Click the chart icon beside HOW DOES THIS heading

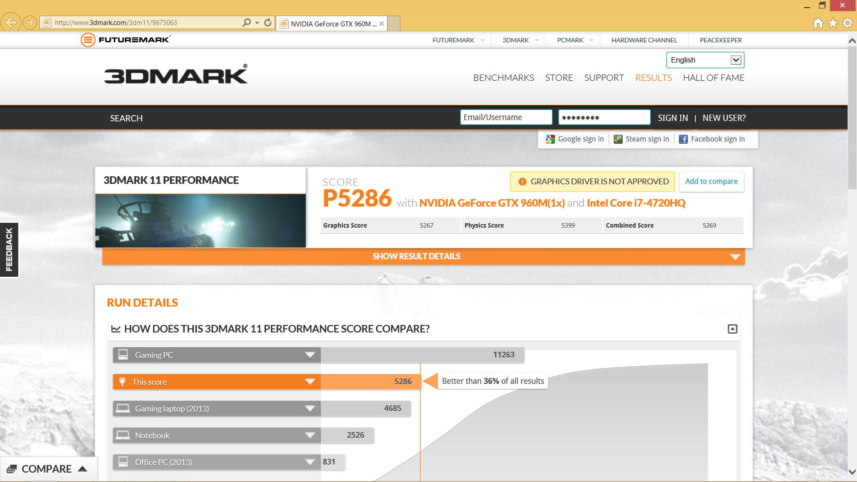coord(116,329)
